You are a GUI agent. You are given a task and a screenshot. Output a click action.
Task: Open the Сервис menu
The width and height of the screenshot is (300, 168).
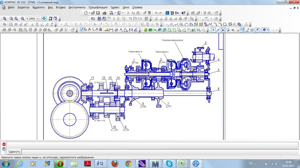tap(115, 7)
